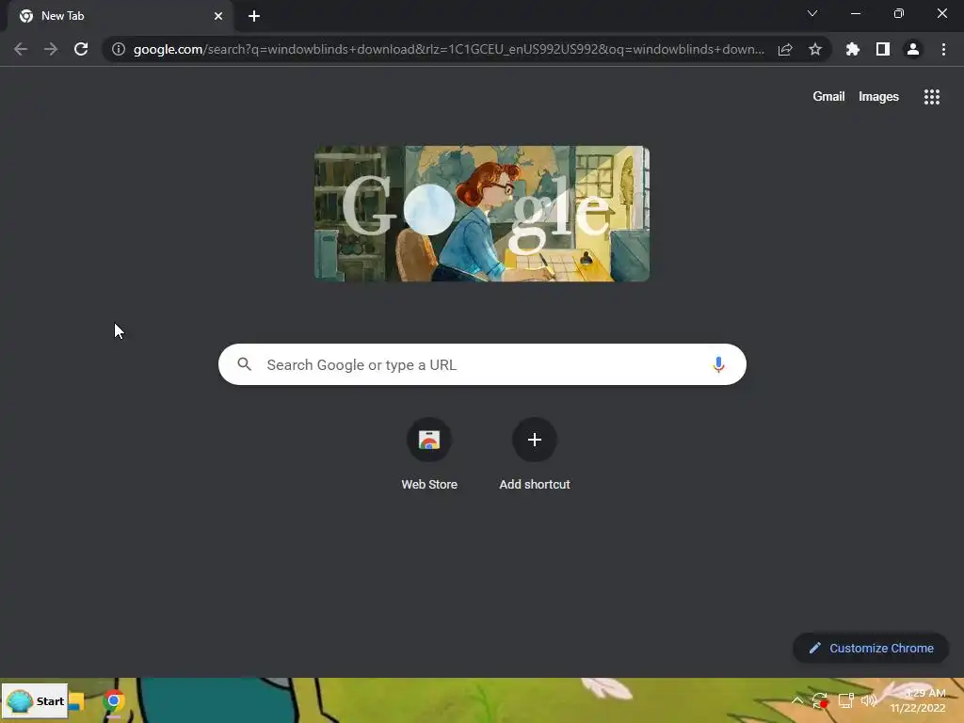Open the Gmail link
Viewport: 964px width, 723px height.
click(828, 97)
